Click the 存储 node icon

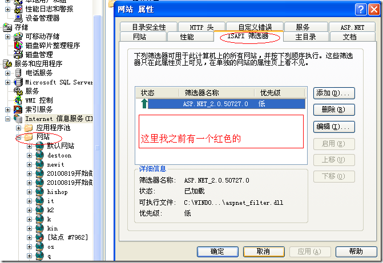tap(7, 27)
